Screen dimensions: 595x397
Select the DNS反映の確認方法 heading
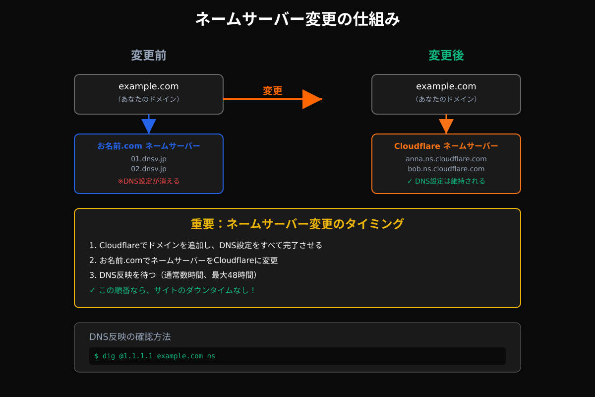click(130, 336)
